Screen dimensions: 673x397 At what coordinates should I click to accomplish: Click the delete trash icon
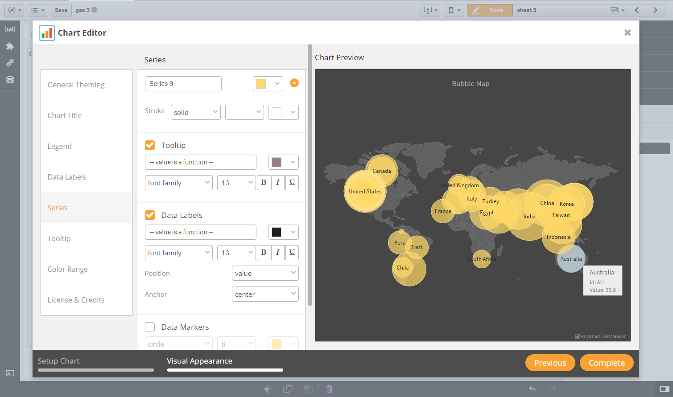tap(329, 389)
